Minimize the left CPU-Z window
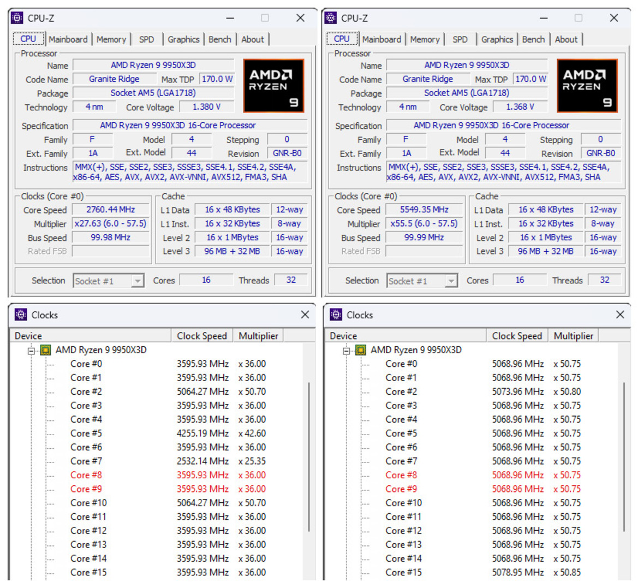Screen dimensions: 638x588 click(230, 18)
